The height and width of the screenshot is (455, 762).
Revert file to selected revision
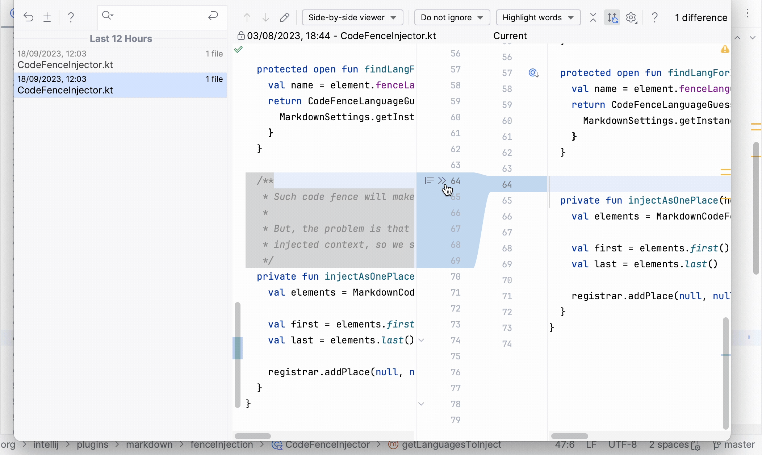tap(28, 17)
